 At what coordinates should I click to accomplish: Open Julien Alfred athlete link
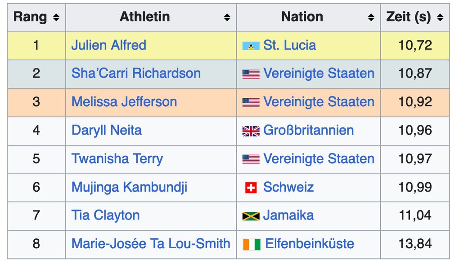tap(109, 45)
